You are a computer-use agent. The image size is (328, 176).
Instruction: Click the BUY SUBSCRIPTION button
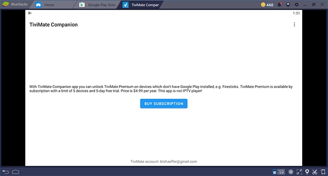click(164, 103)
